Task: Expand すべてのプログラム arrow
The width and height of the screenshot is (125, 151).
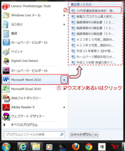Action: point(4,125)
